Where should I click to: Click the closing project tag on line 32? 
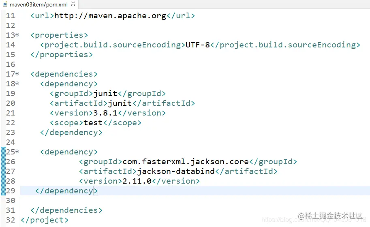[44, 220]
